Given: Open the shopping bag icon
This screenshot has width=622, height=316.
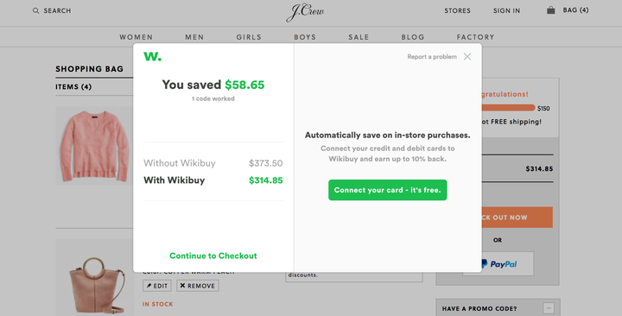Looking at the screenshot, I should click(550, 9).
